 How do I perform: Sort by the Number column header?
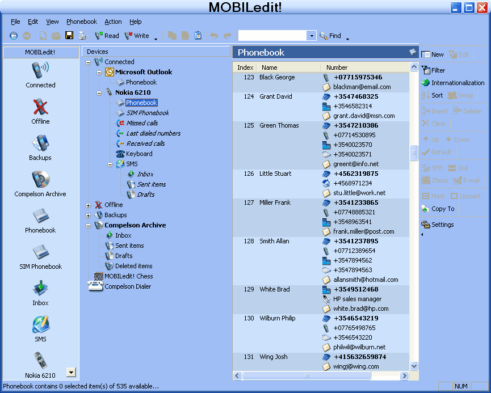(365, 67)
